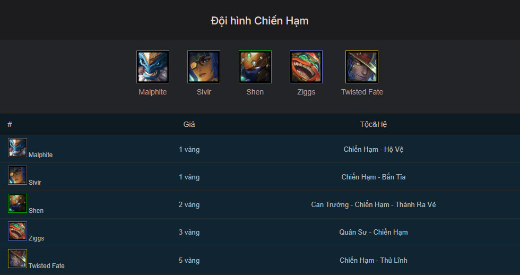The image size is (520, 275).
Task: Click small Twisted Fate icon in table
Action: pyautogui.click(x=18, y=259)
